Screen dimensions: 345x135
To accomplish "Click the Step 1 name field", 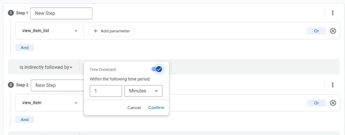I will tap(61, 13).
